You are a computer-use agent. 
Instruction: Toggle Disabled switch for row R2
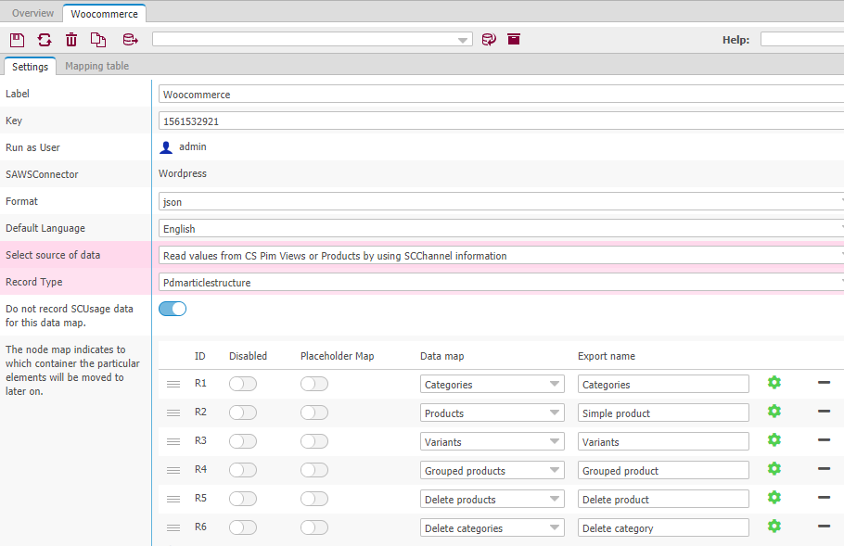[x=243, y=413]
